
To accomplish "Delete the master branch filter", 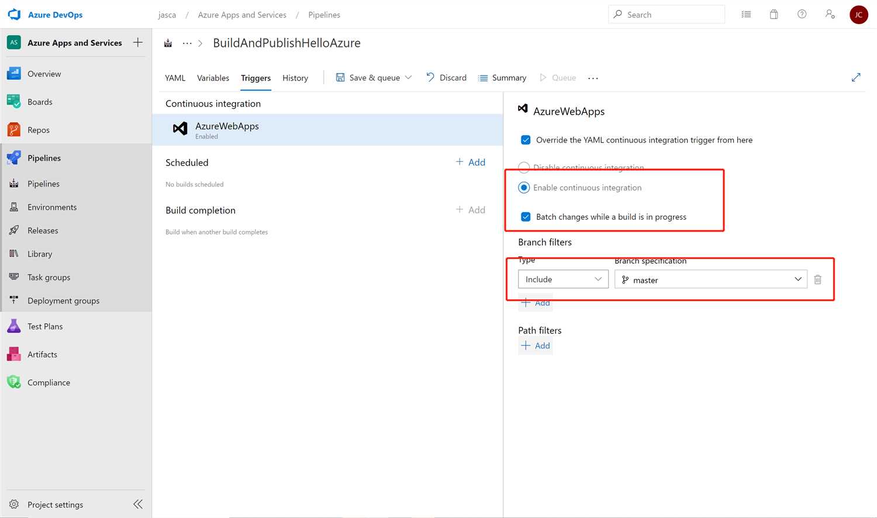I will tap(818, 279).
